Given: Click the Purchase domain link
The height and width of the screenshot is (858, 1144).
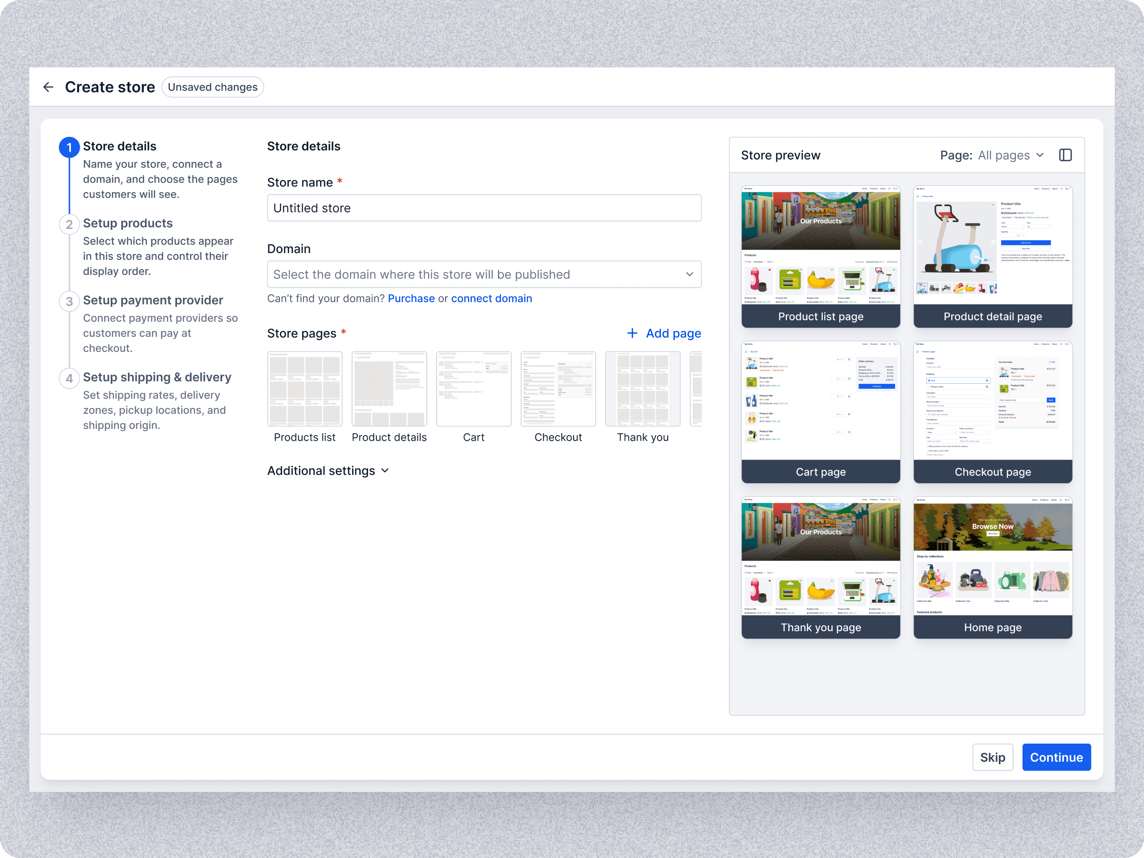Looking at the screenshot, I should [x=411, y=298].
